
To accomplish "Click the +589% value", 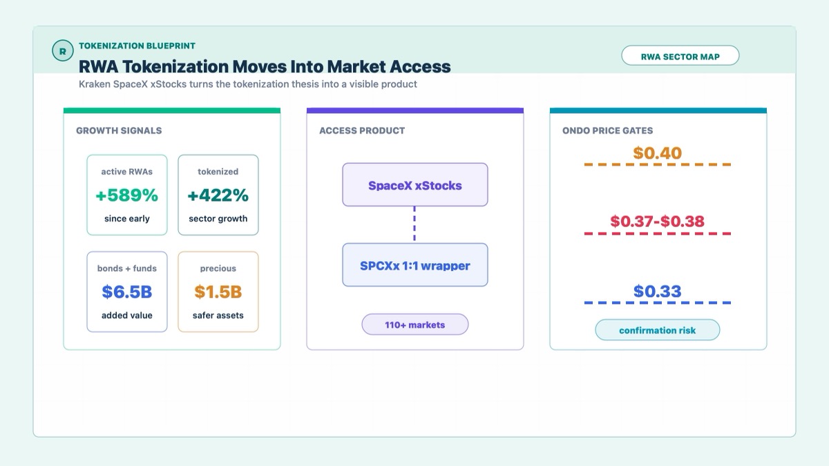I will tap(127, 196).
